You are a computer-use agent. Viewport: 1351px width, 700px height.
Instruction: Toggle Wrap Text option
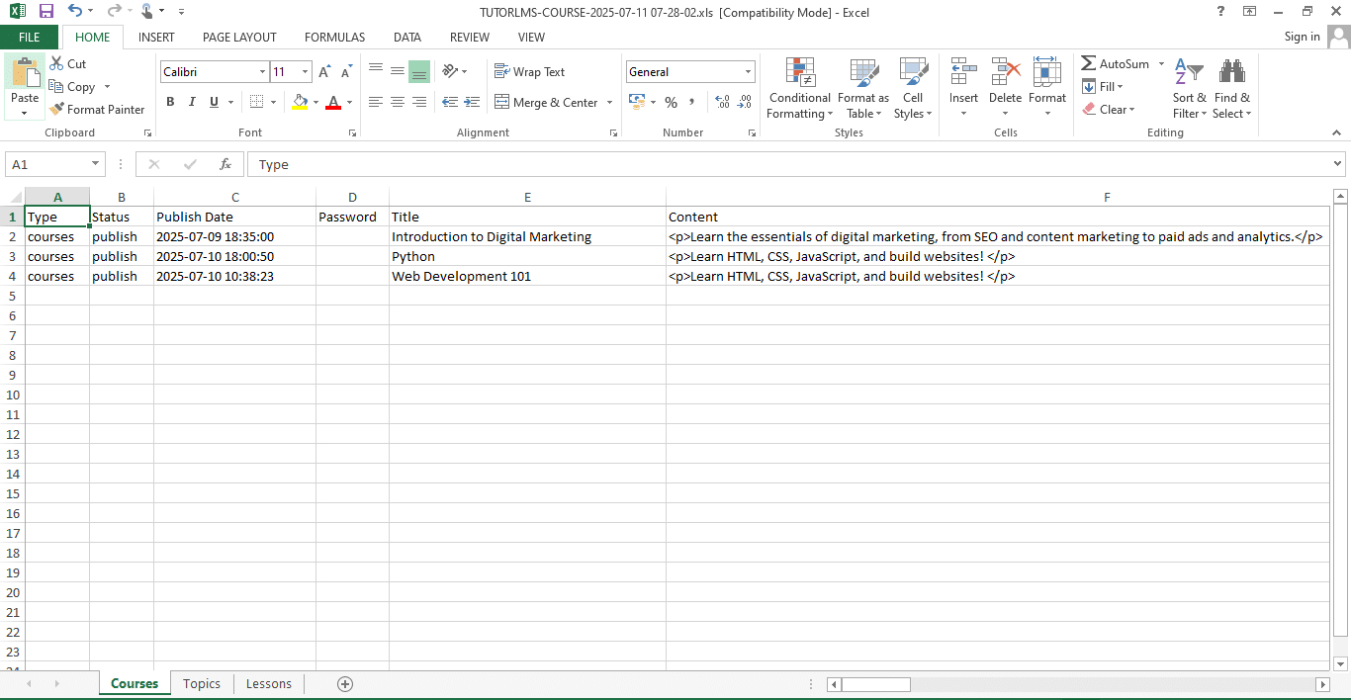point(529,72)
